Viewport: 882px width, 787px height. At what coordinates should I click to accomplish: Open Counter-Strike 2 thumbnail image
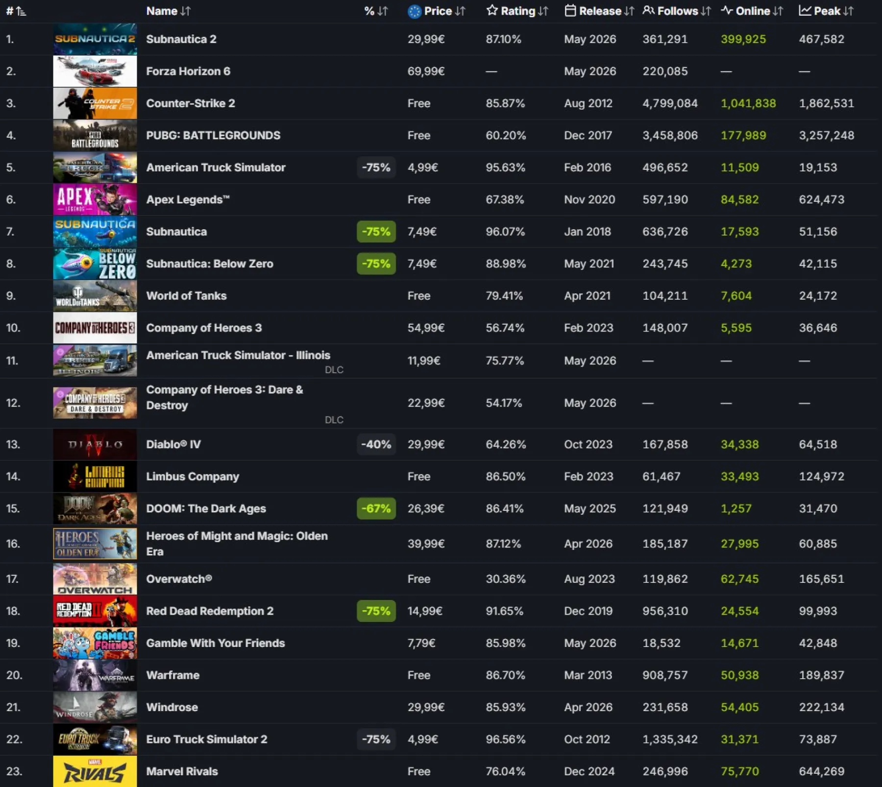coord(95,103)
